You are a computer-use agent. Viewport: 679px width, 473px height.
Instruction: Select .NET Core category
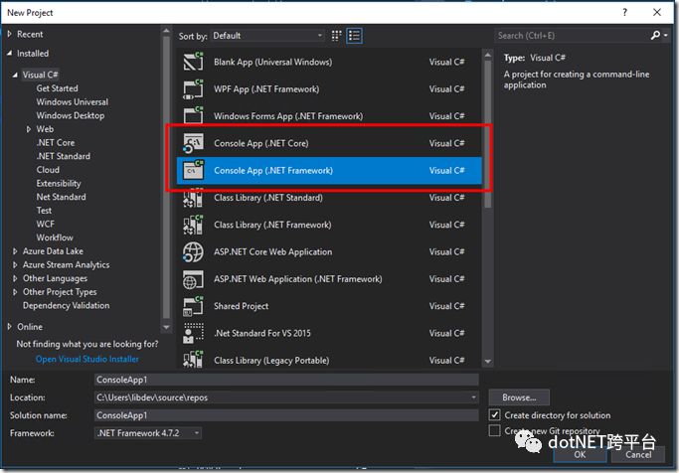pos(56,143)
